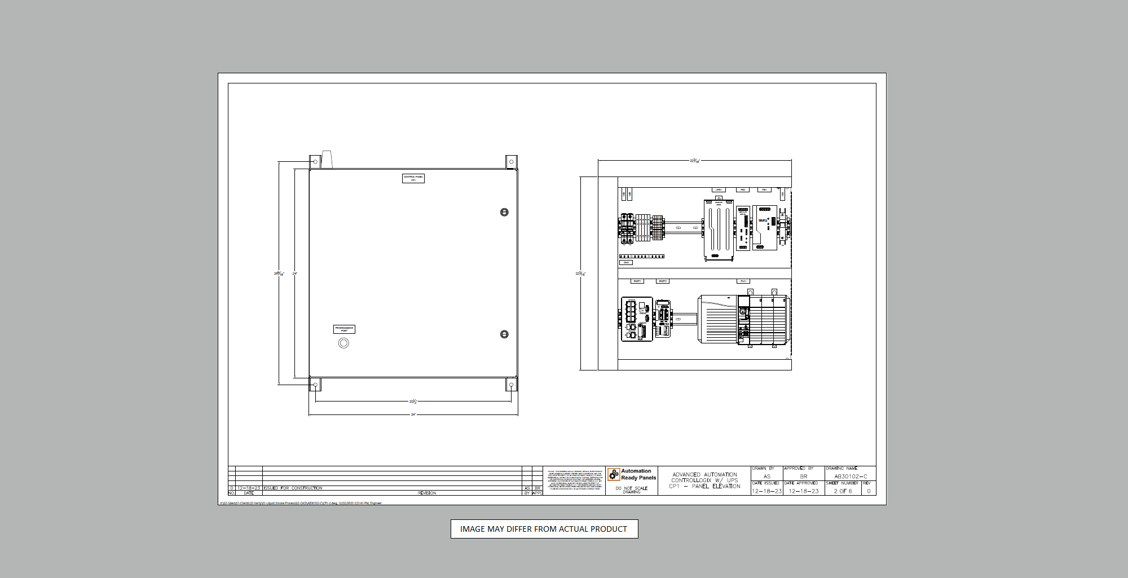The width and height of the screenshot is (1128, 578).
Task: Click the circuit breakers at left of top rail
Action: 627,228
